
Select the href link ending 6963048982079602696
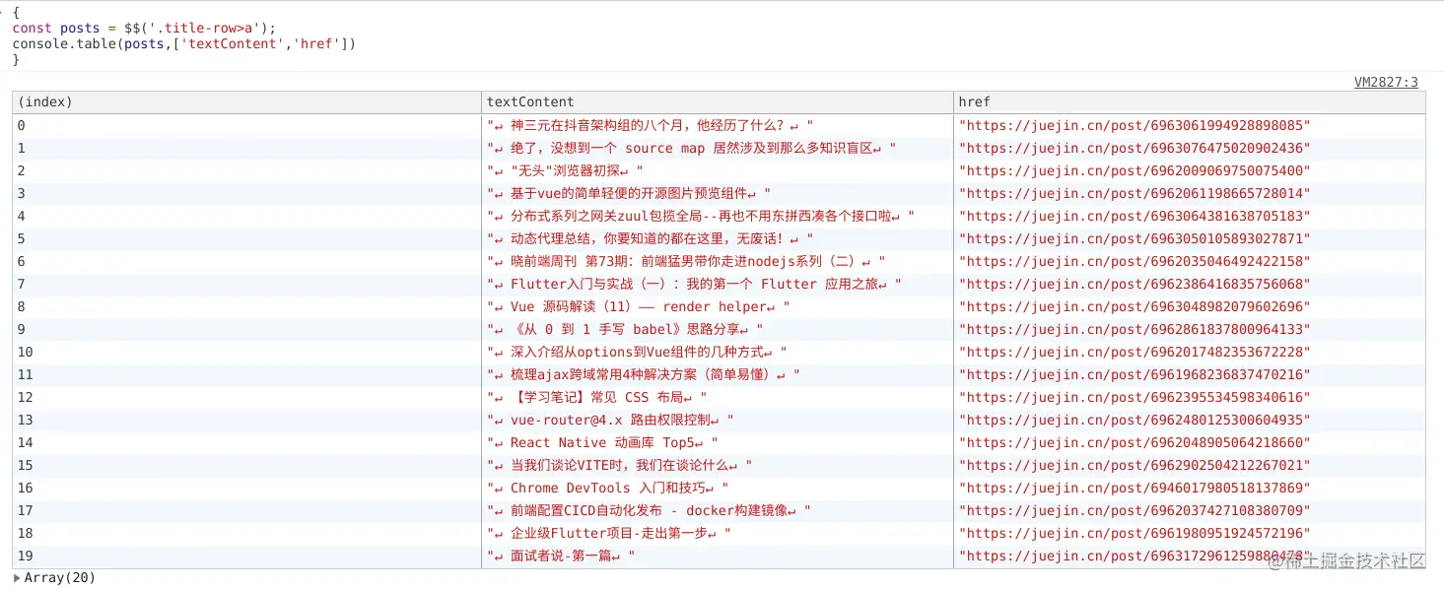tap(1135, 306)
